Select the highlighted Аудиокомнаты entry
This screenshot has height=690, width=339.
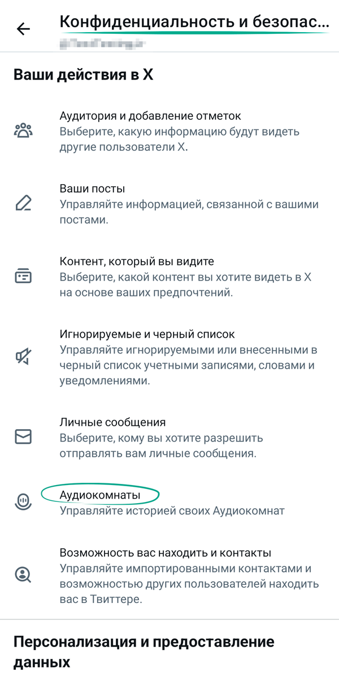[100, 495]
